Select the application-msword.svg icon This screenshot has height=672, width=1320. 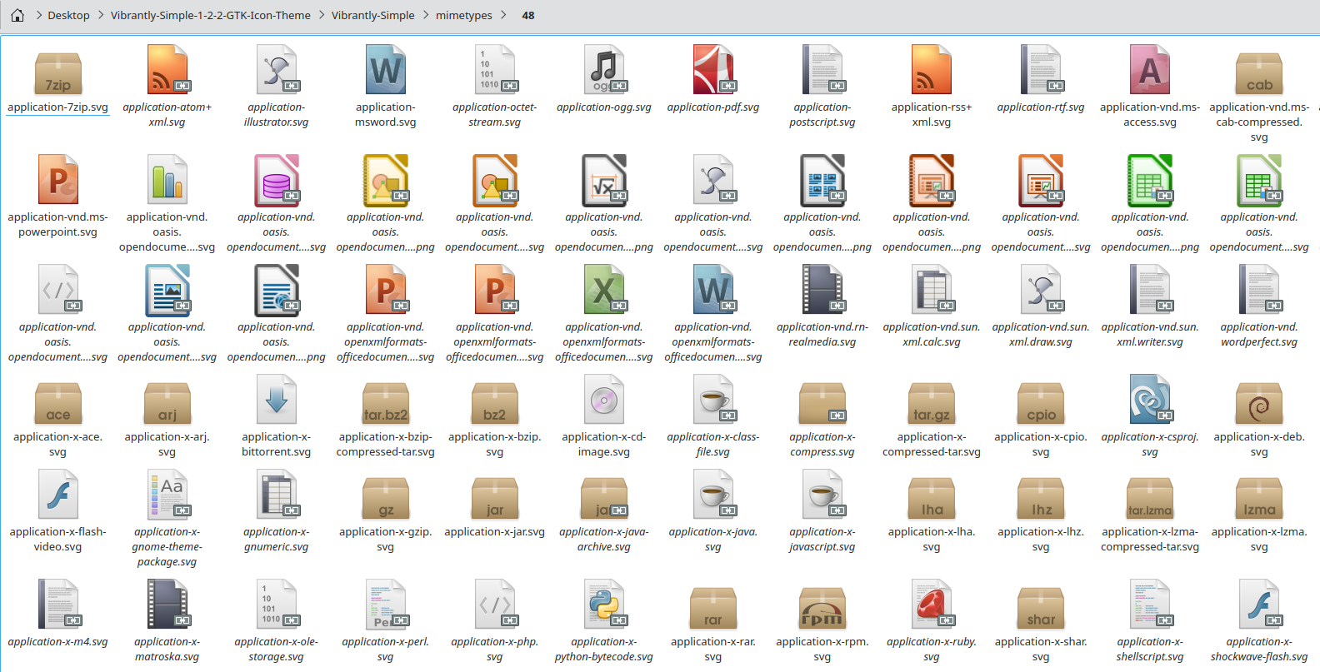pos(385,70)
